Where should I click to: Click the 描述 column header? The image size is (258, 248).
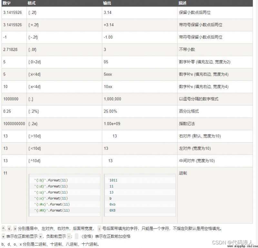pyautogui.click(x=183, y=3)
